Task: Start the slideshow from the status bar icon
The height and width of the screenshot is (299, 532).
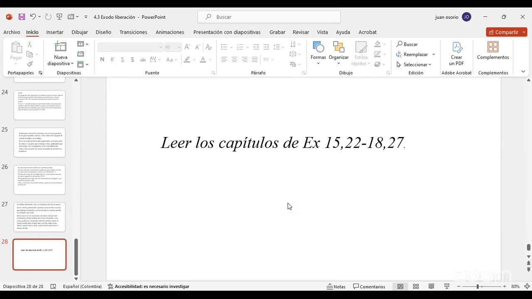Action: pyautogui.click(x=447, y=287)
